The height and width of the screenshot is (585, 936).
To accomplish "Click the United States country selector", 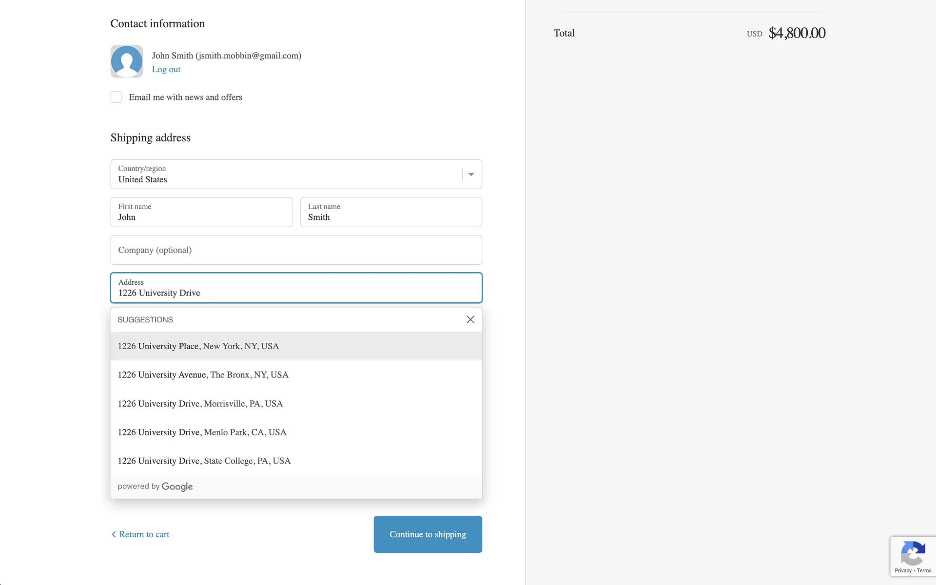I will [288, 175].
